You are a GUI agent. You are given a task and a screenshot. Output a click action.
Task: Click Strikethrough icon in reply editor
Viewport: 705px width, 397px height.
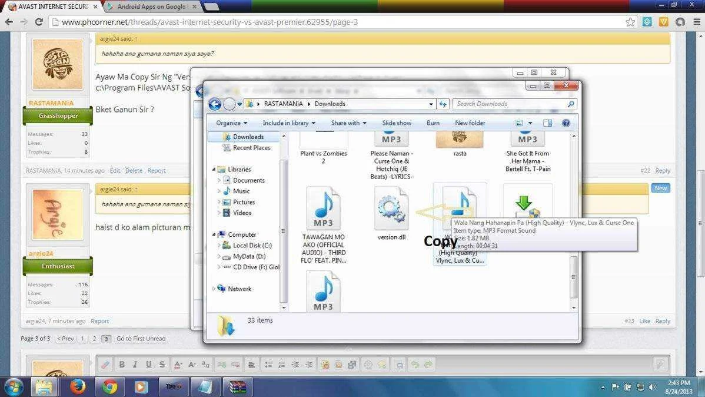(162, 365)
